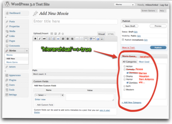Check the Western category checkbox

[124, 90]
